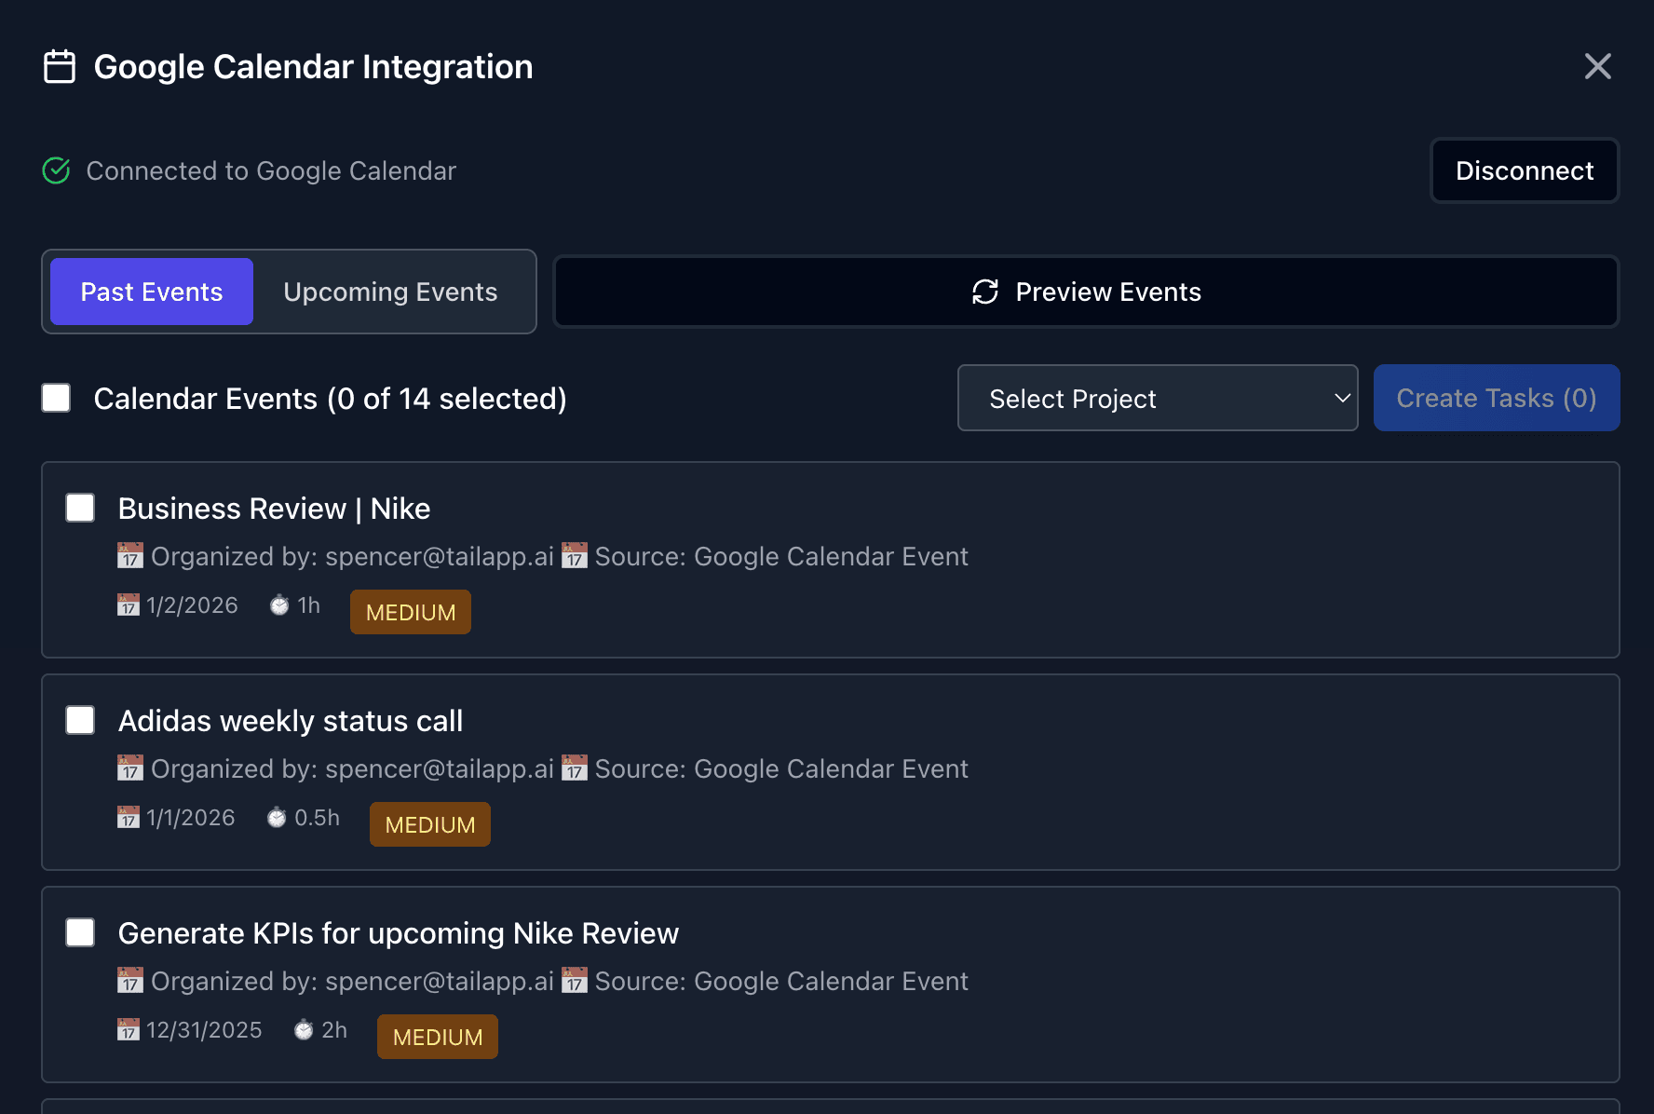1654x1114 pixels.
Task: Select the Adidas weekly status call checkbox
Action: click(80, 720)
